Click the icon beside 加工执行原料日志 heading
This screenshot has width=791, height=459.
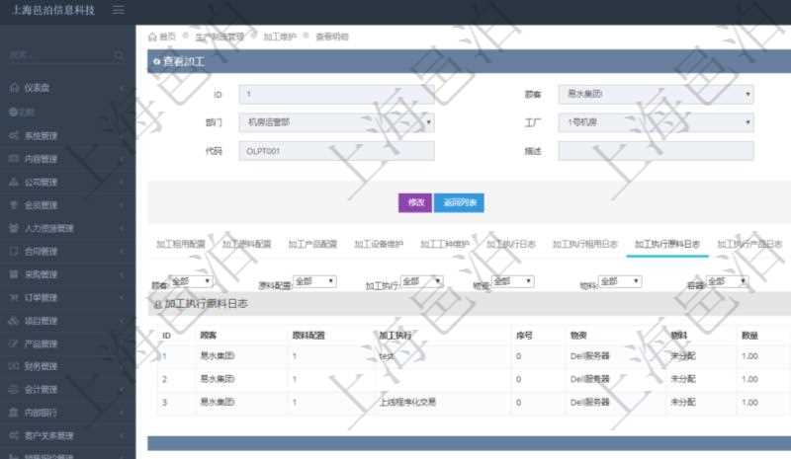pos(157,304)
